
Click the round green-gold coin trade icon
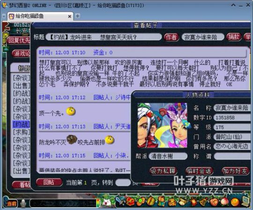coord(151,202)
